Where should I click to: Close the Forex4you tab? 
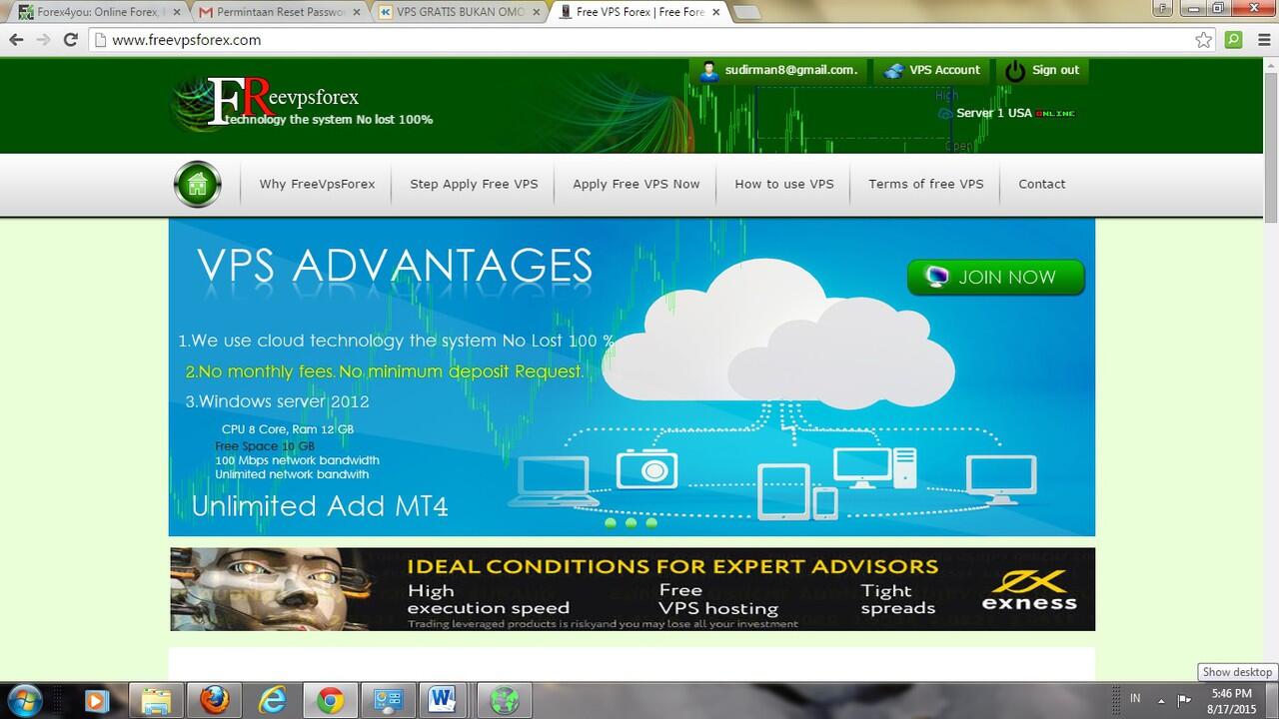pyautogui.click(x=176, y=12)
